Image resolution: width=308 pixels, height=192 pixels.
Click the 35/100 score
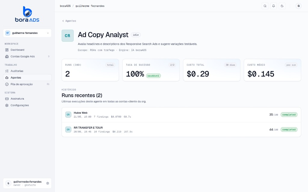pos(274,115)
